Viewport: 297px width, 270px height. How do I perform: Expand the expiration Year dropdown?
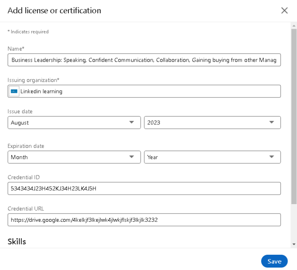[x=212, y=157]
